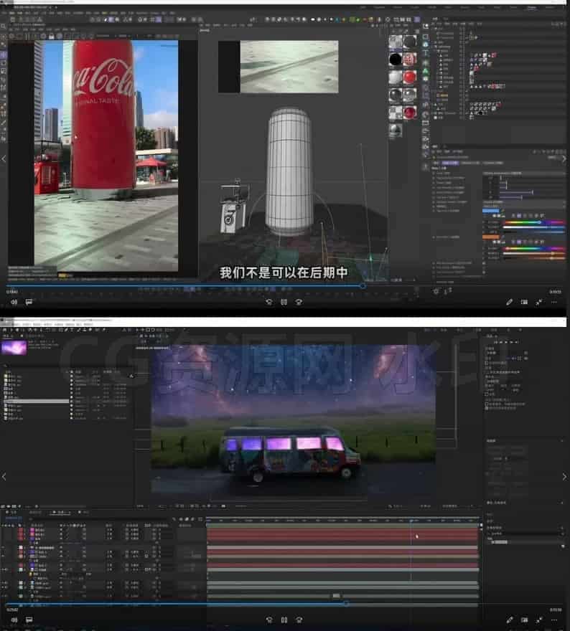
Task: Select the dark red material sphere
Action: 410,113
